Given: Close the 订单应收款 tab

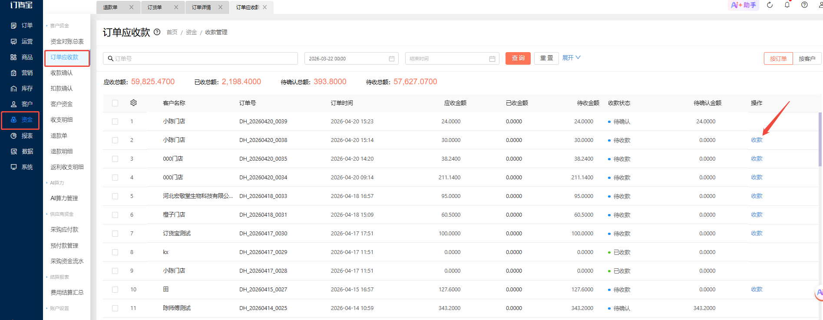Looking at the screenshot, I should tap(264, 7).
